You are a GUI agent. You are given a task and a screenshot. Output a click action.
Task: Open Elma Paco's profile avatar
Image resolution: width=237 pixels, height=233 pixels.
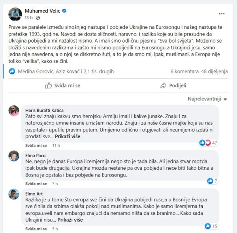14,156
